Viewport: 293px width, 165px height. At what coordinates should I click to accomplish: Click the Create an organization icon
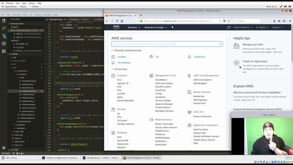point(236,63)
